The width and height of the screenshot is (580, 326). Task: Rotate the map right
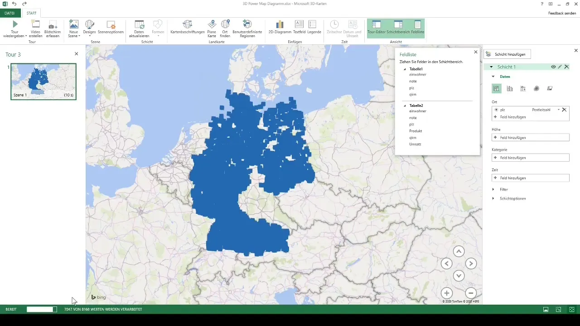pyautogui.click(x=471, y=264)
